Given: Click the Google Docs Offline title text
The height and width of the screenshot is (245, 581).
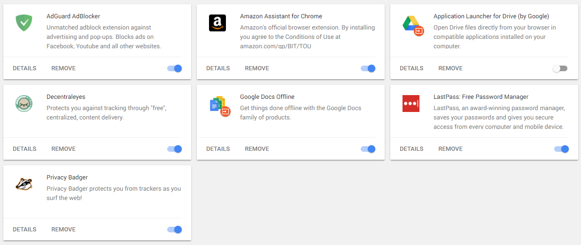Looking at the screenshot, I should 267,97.
